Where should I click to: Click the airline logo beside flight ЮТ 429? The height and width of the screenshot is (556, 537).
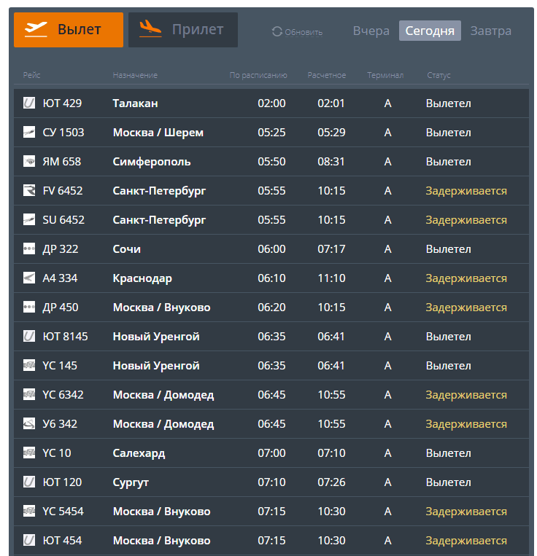[29, 103]
